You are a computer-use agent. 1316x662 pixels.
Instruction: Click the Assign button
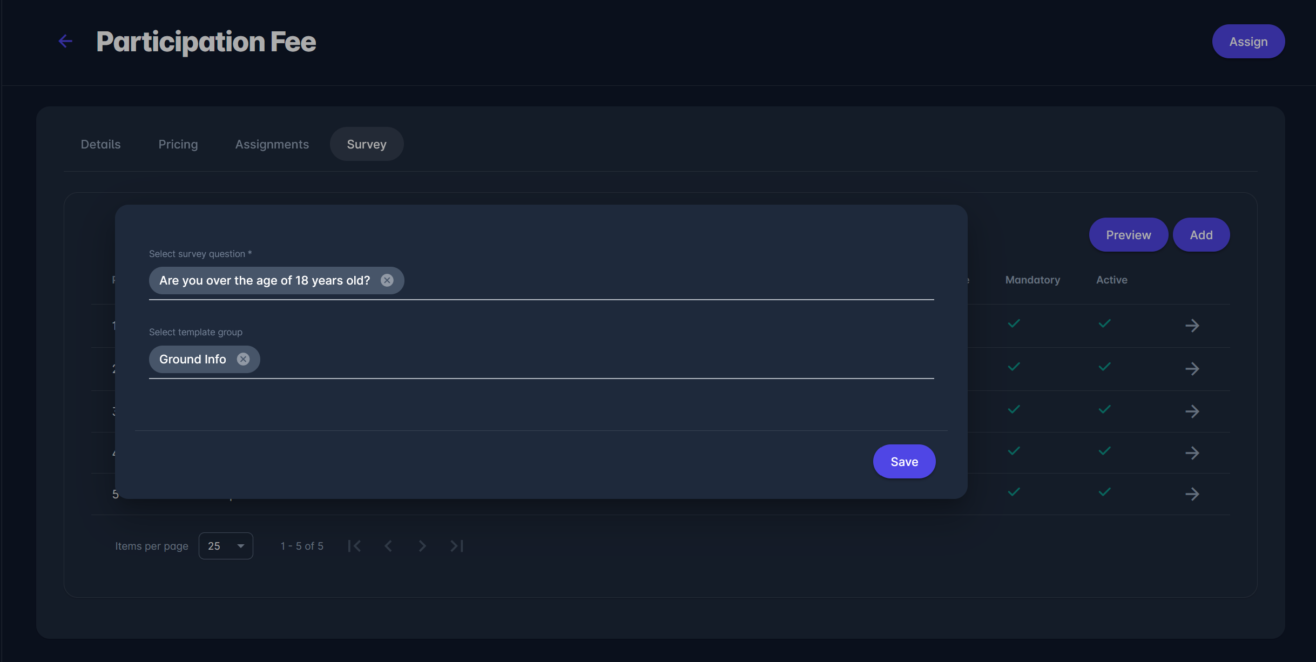(x=1248, y=42)
